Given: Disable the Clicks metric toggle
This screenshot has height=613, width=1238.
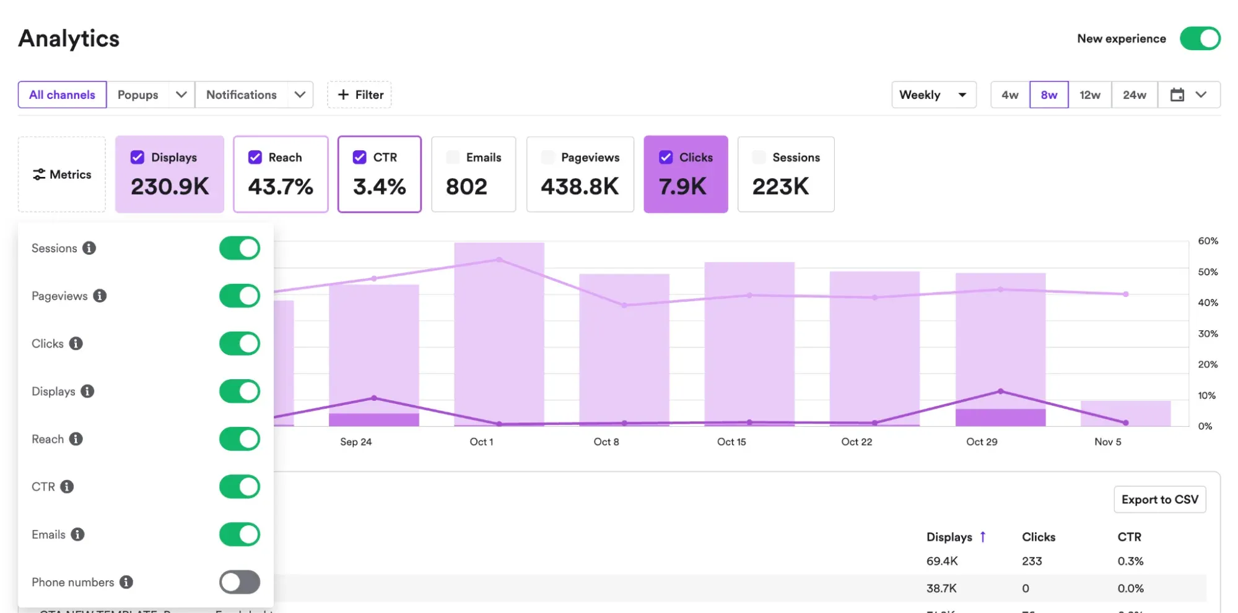Looking at the screenshot, I should 240,343.
